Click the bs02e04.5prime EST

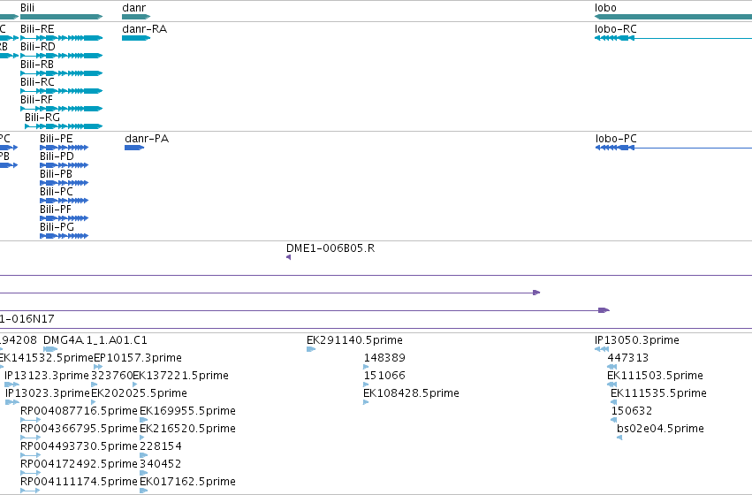[619, 438]
